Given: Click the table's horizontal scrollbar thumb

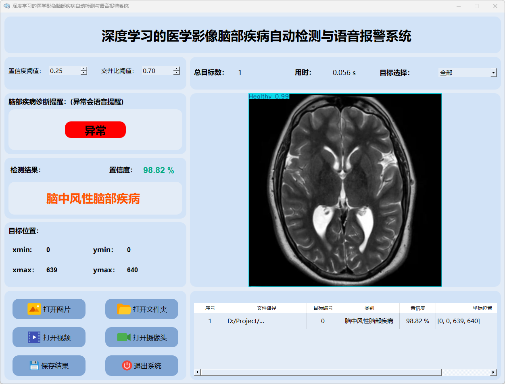Looking at the screenshot, I should tap(321, 372).
